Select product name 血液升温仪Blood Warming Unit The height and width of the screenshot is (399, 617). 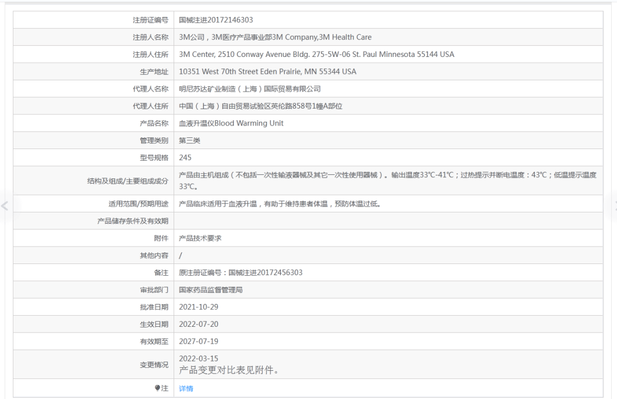click(x=231, y=123)
